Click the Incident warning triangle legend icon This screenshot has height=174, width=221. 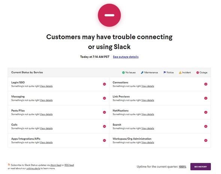pyautogui.click(x=180, y=72)
